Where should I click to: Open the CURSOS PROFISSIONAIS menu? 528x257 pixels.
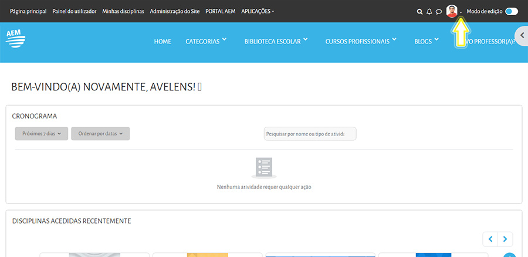[361, 42]
